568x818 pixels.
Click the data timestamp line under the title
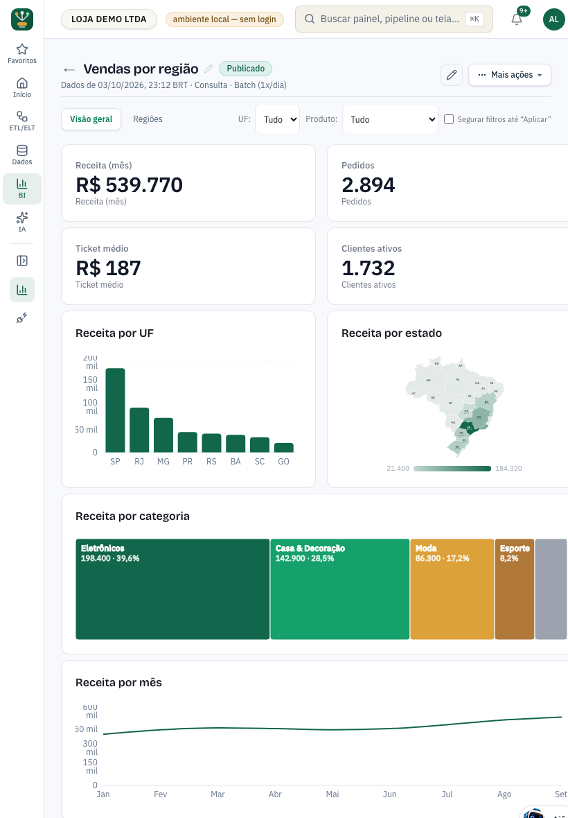point(174,85)
